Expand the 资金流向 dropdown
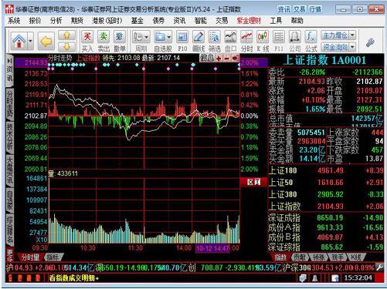Viewport: 387px width, 289px height. [353, 47]
